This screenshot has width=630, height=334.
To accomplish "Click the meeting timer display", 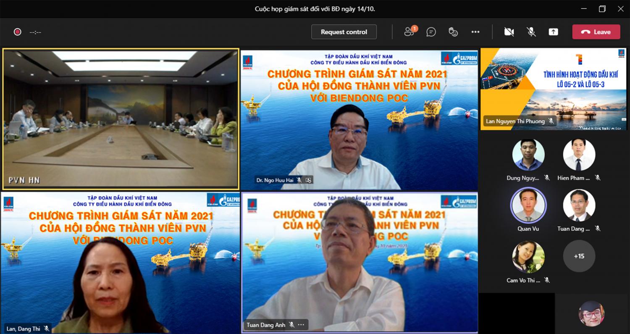I will [35, 32].
